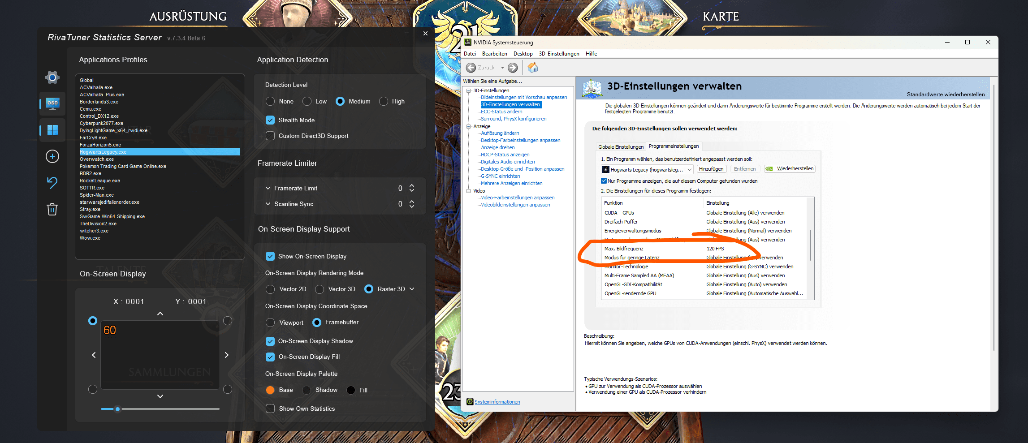
Task: Select Base palette color swatch
Action: [270, 390]
